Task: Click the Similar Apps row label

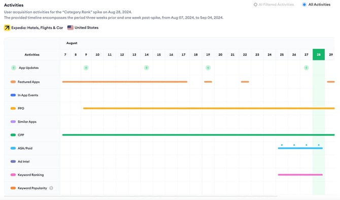Action: [27, 122]
